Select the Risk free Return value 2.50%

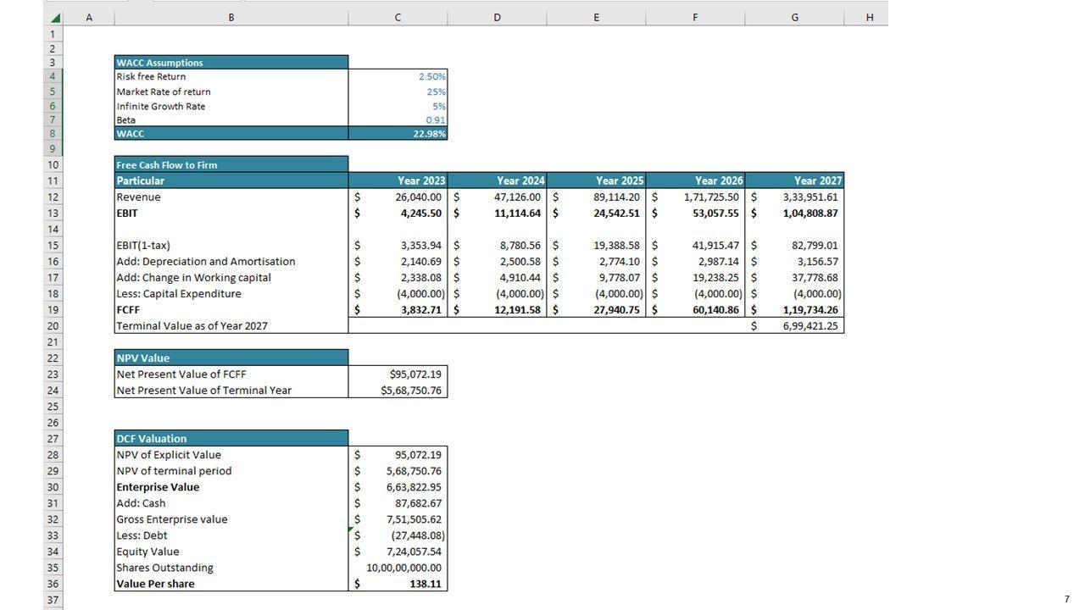398,77
